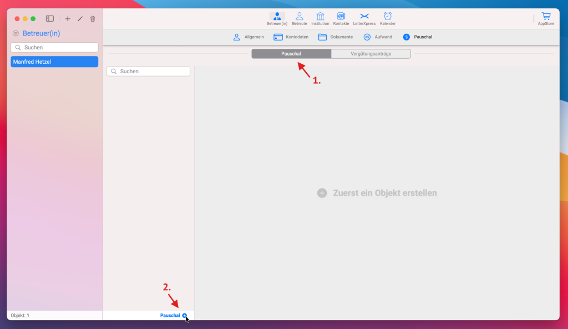Click the Betreuer(in) sidebar heading
The height and width of the screenshot is (329, 568).
point(41,33)
